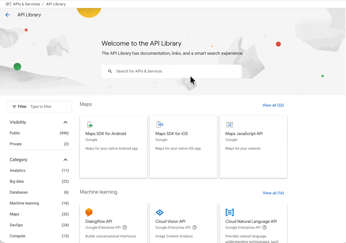Viewport: 346px width, 243px height.
Task: Click the Cloud Natural Language API icon
Action: [230, 212]
